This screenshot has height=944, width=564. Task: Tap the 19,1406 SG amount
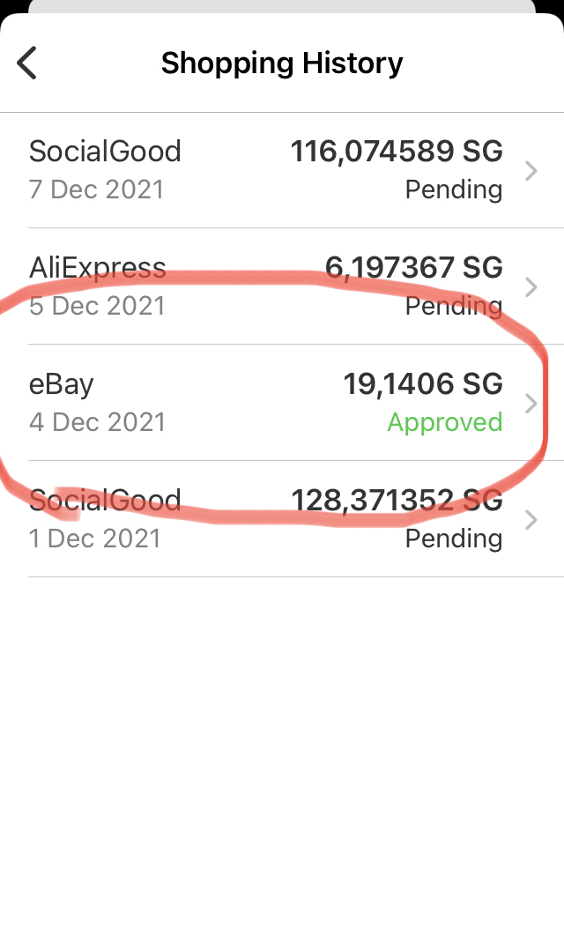tap(423, 384)
